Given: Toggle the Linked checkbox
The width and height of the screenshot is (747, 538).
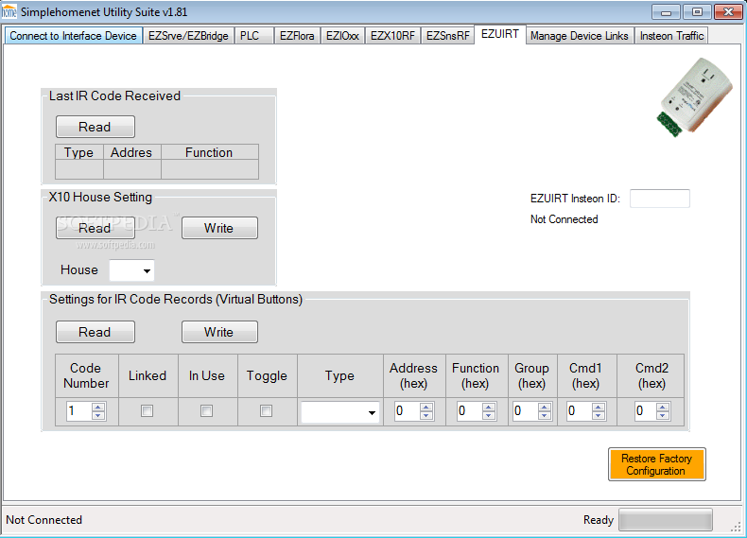Looking at the screenshot, I should (148, 410).
